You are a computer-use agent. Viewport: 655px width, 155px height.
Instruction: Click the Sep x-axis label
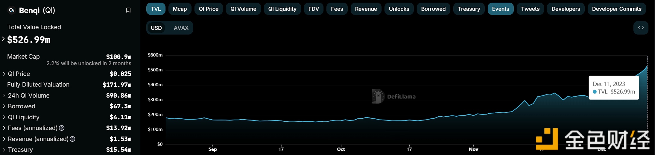[x=212, y=149]
